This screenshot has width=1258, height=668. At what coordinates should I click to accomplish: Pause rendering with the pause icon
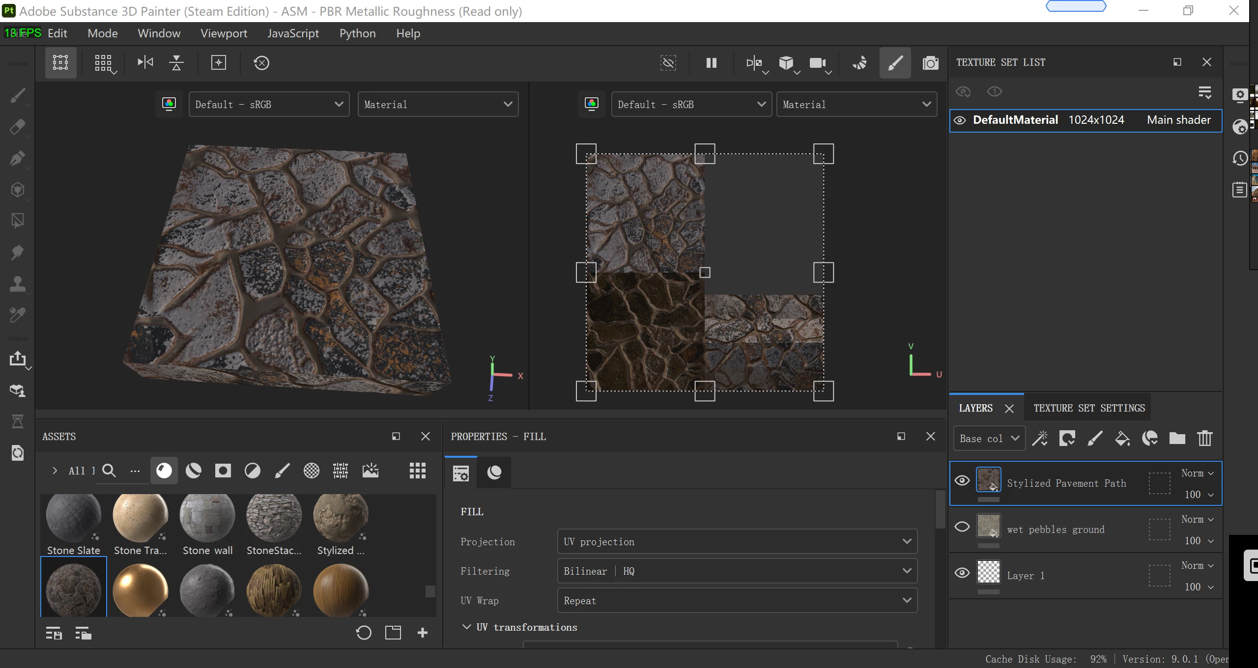pyautogui.click(x=711, y=63)
